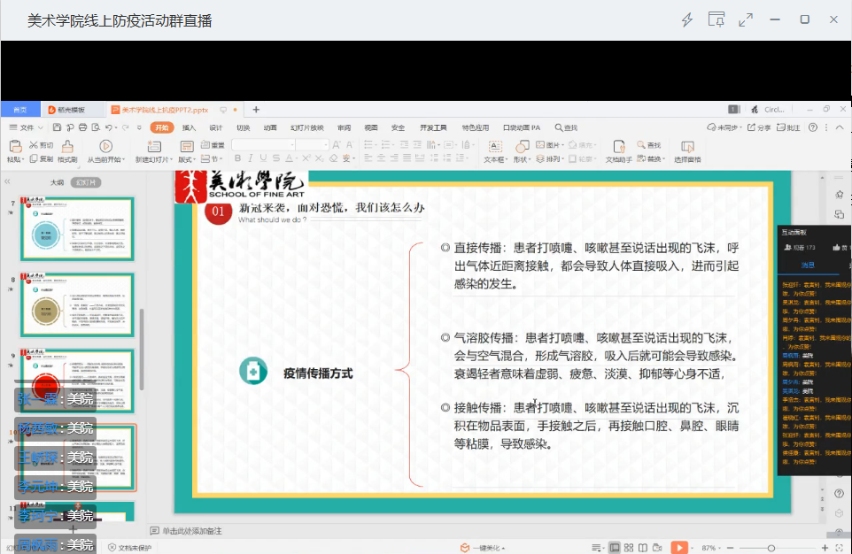Open the Insert (插入) ribbon tab
The height and width of the screenshot is (554, 852).
[189, 127]
